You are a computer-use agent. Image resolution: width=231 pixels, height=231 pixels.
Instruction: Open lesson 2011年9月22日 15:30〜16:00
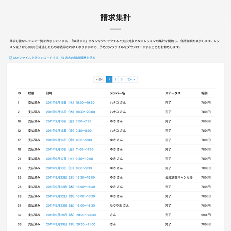click(x=70, y=177)
